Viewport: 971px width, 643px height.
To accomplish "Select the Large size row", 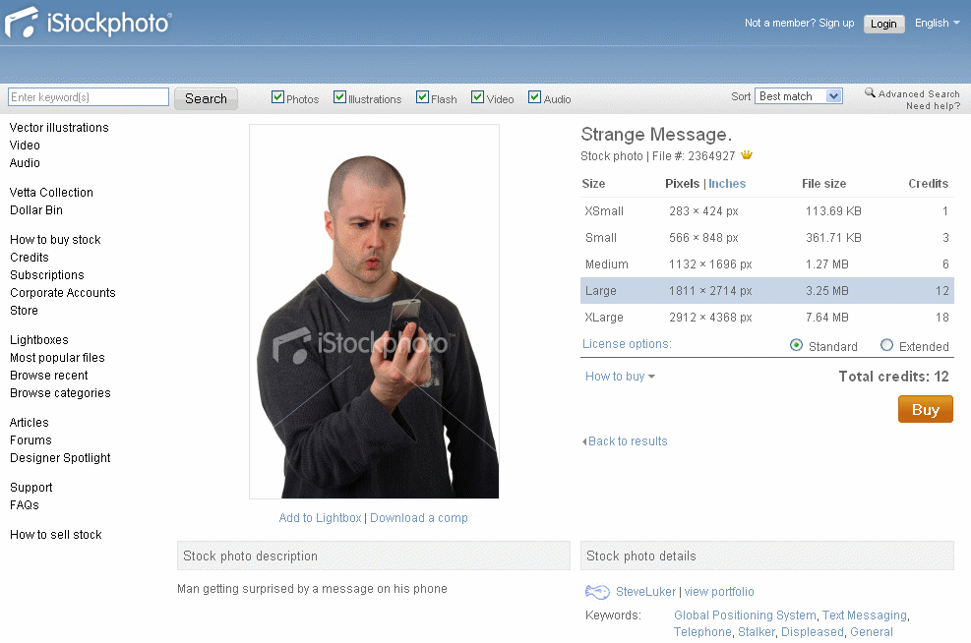I will 766,291.
